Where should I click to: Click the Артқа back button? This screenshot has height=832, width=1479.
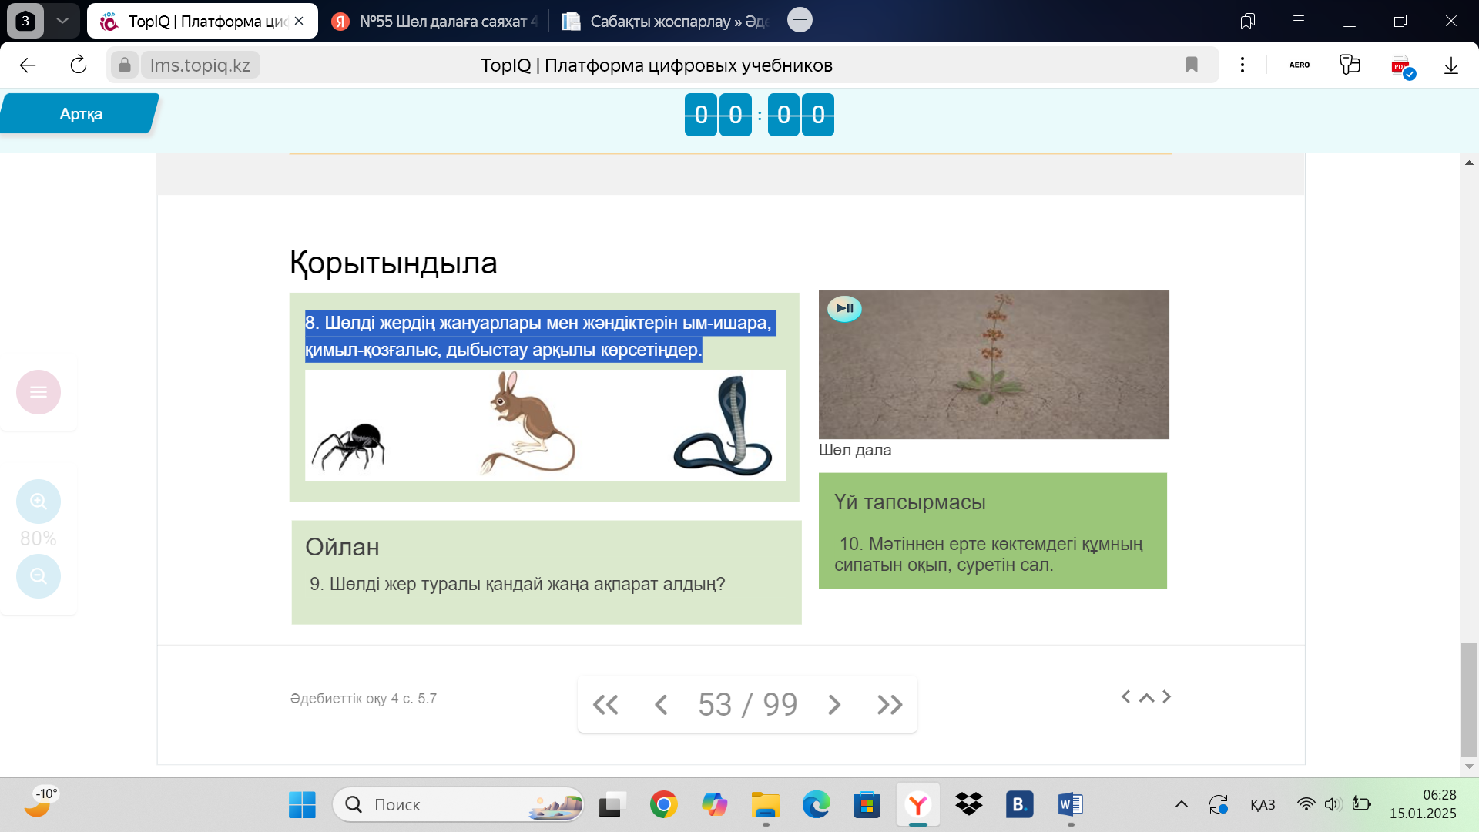click(x=80, y=114)
